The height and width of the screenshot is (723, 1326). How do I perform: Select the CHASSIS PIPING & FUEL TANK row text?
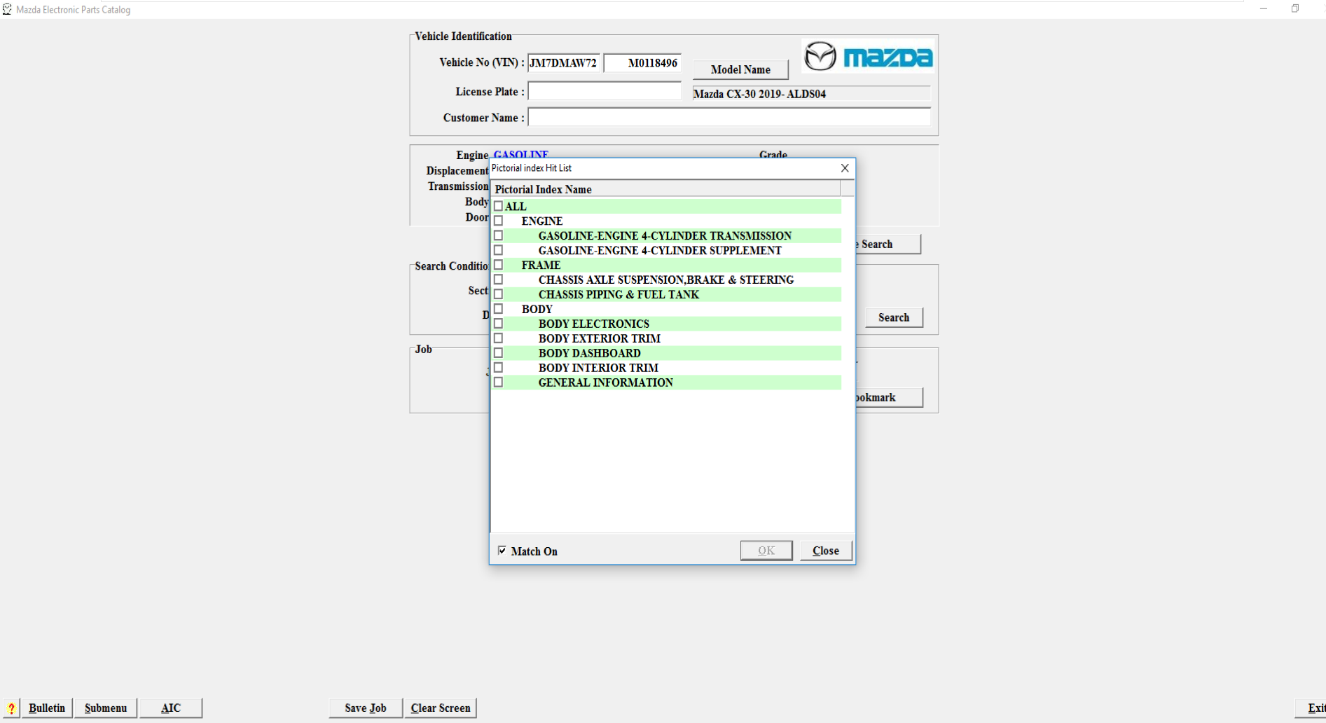point(619,294)
